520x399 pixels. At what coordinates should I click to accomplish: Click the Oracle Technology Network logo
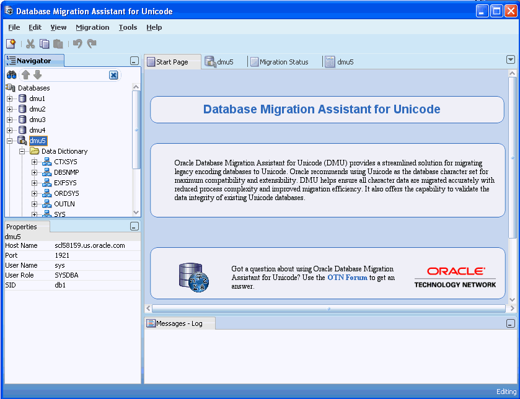pos(455,278)
